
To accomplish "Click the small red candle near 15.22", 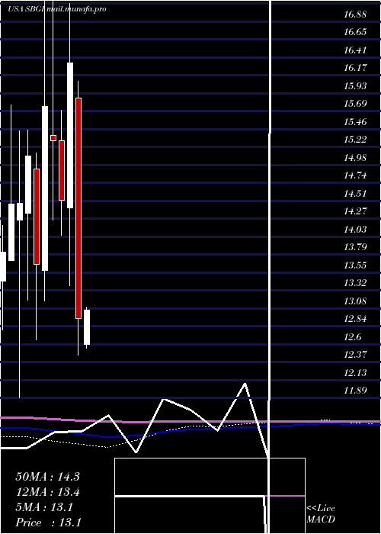I will point(53,138).
